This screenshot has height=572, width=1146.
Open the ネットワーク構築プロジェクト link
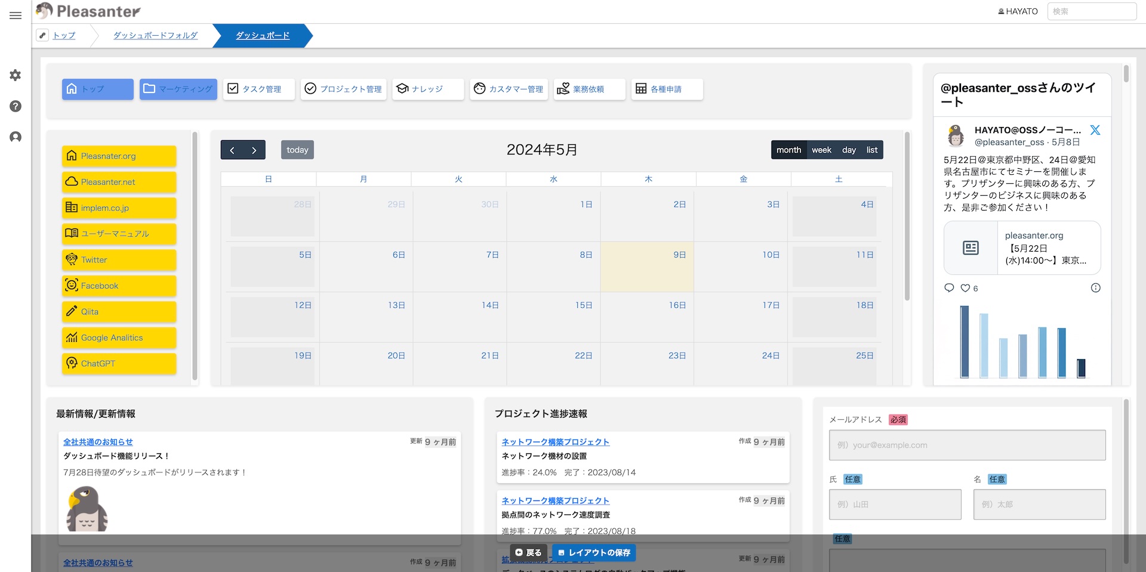point(555,442)
